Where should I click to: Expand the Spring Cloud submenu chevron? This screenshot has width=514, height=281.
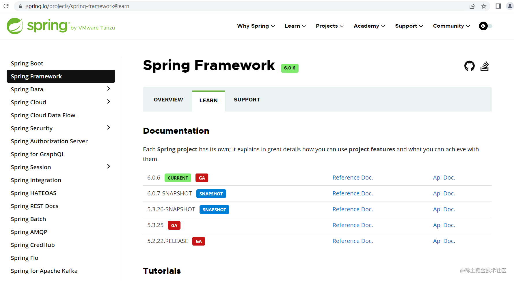pos(109,101)
